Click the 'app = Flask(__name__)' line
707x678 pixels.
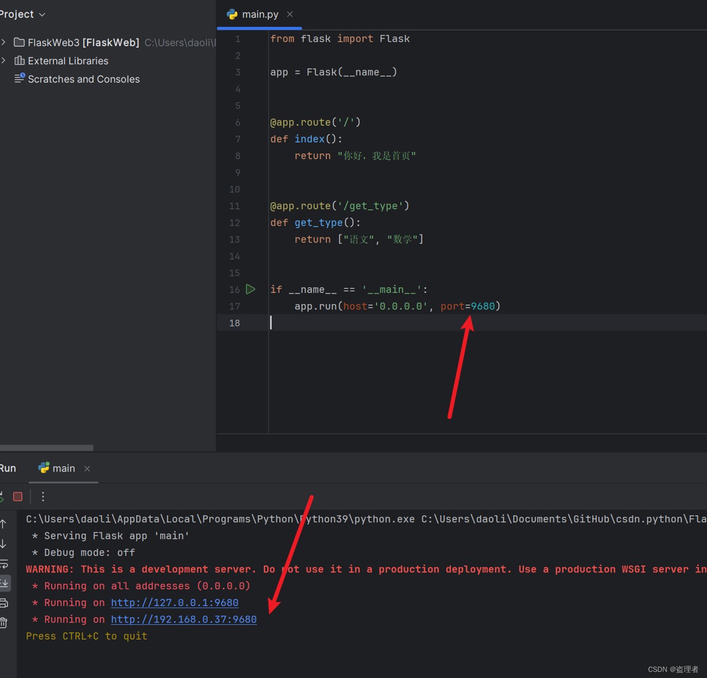(333, 72)
